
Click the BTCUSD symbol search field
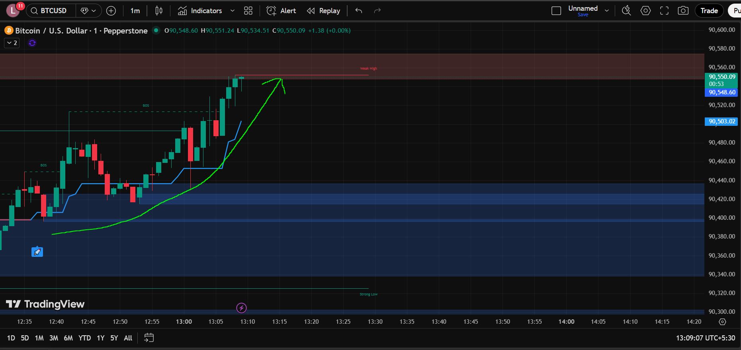point(51,11)
